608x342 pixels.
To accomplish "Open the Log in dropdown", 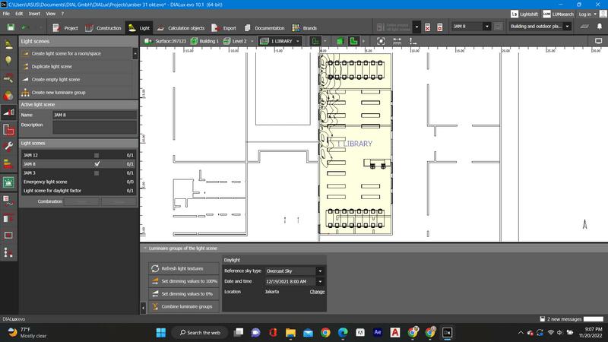I will 587,14.
